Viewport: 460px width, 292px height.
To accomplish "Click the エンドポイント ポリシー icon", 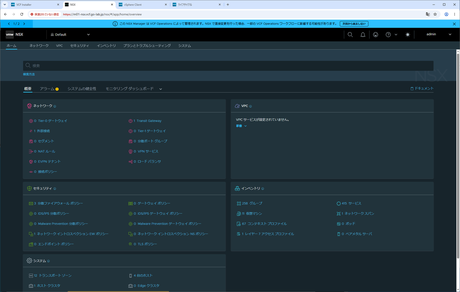I will [x=31, y=244].
